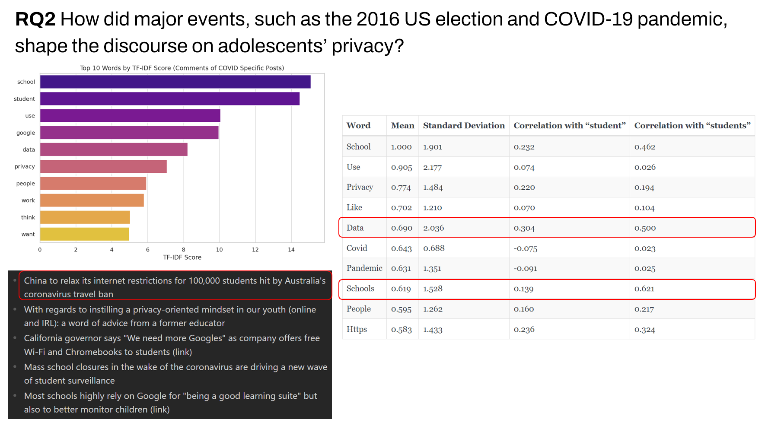
Task: Click the purple "school" bar in chart
Action: pyautogui.click(x=175, y=82)
